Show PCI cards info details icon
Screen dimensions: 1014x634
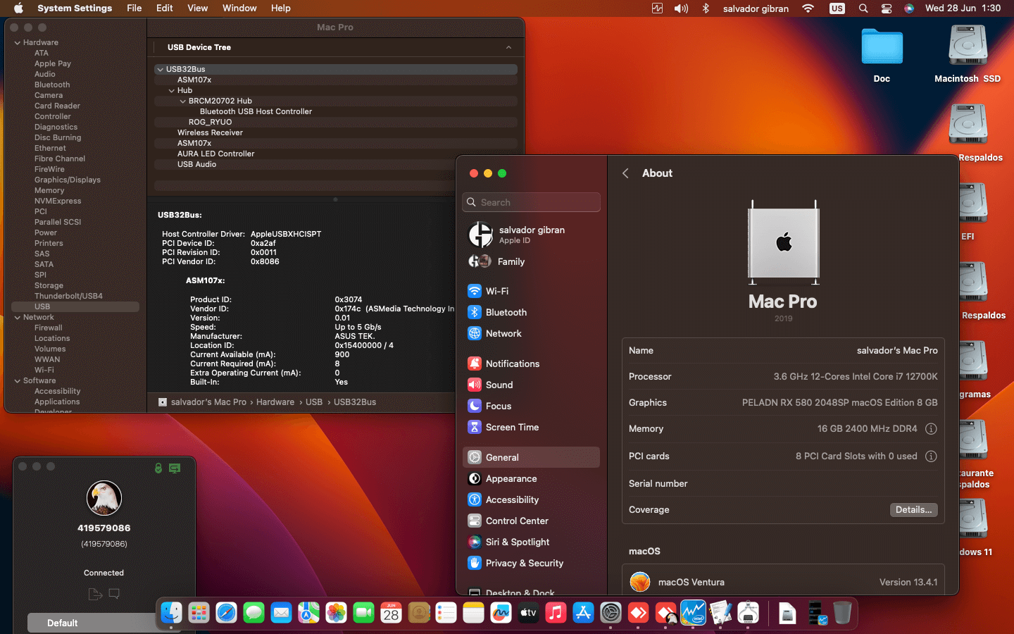pos(931,456)
